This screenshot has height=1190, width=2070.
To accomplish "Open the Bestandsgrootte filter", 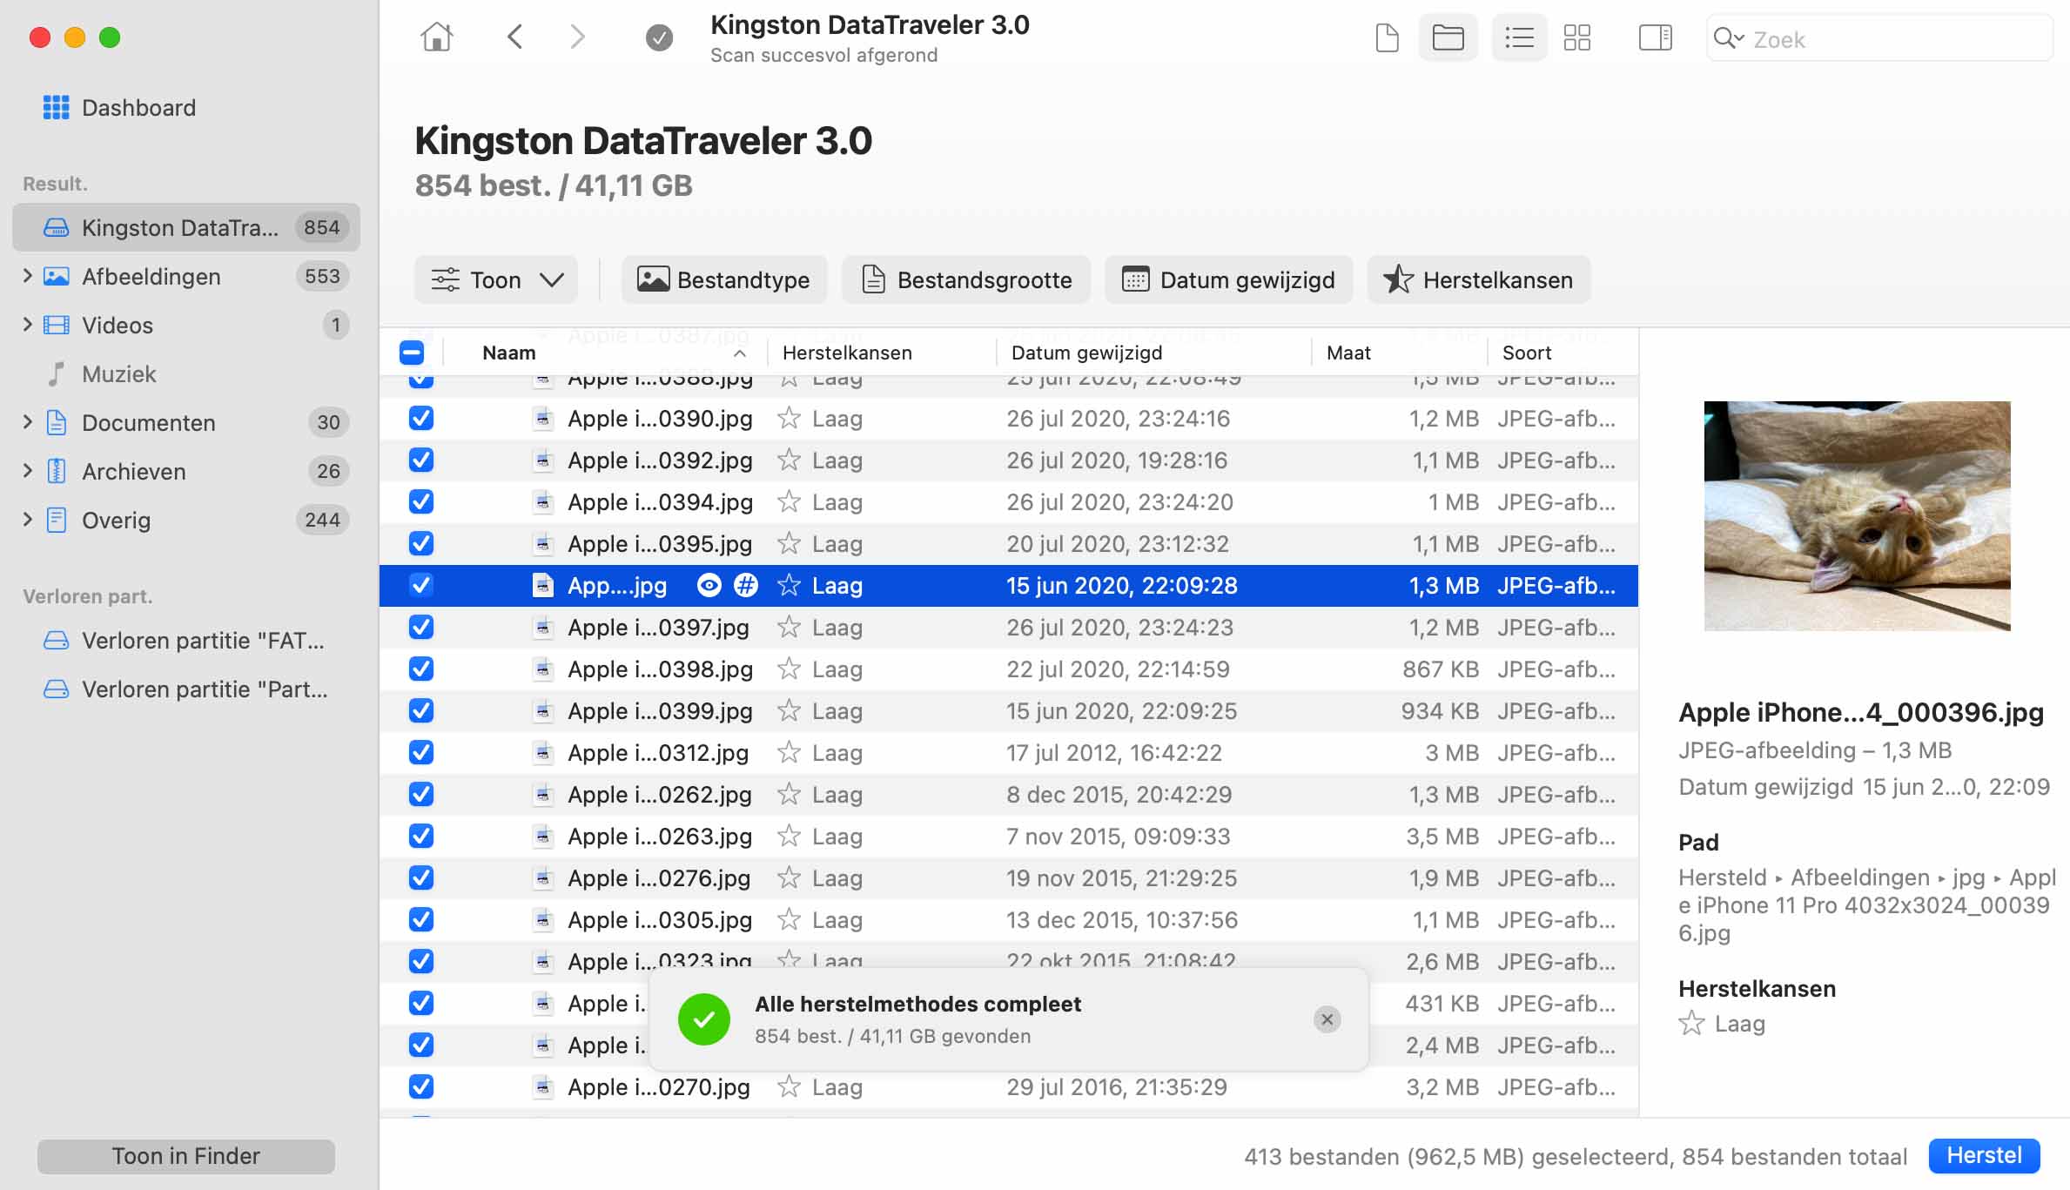I will pyautogui.click(x=966, y=279).
